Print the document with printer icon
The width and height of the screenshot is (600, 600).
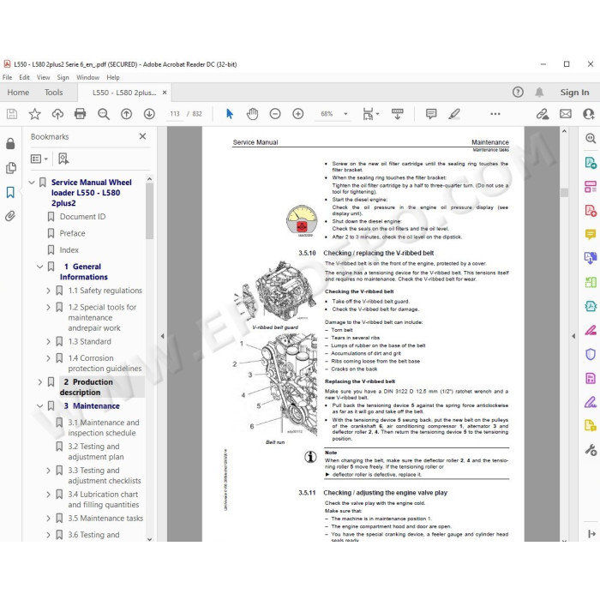pyautogui.click(x=80, y=114)
